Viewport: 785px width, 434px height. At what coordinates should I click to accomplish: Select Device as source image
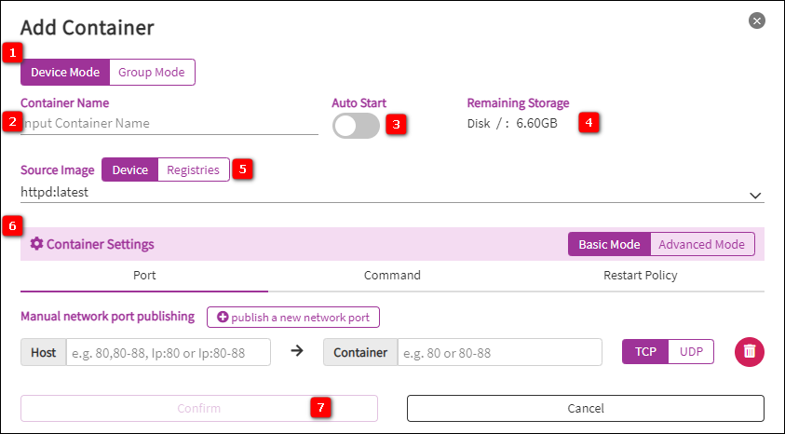(x=129, y=170)
